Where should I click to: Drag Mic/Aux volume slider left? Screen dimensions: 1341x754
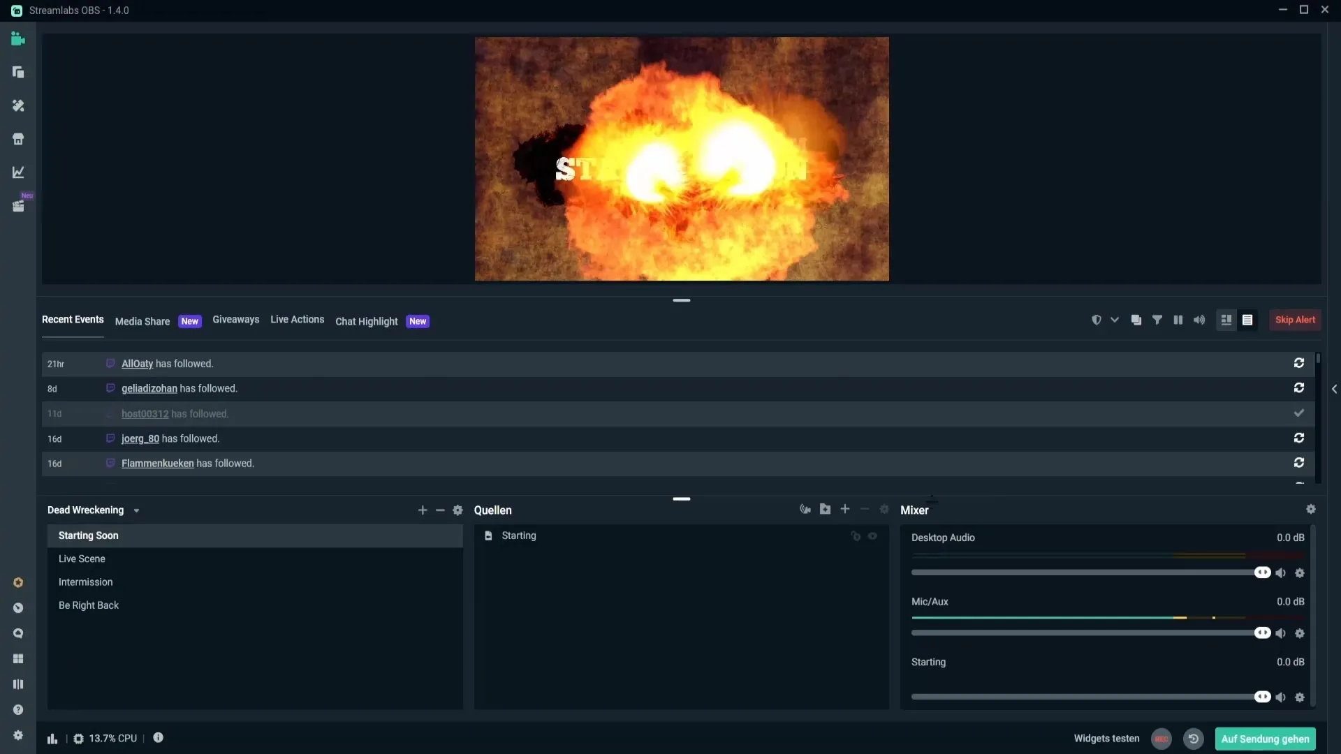click(1263, 633)
